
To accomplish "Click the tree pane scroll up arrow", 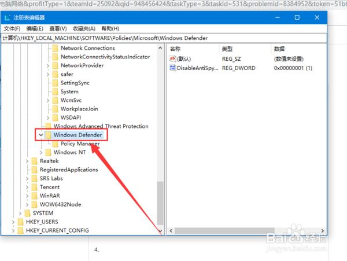I will point(160,48).
